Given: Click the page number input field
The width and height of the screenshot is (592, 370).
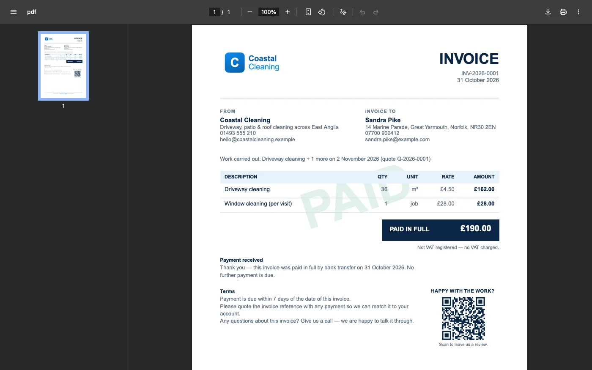Looking at the screenshot, I should coord(214,12).
